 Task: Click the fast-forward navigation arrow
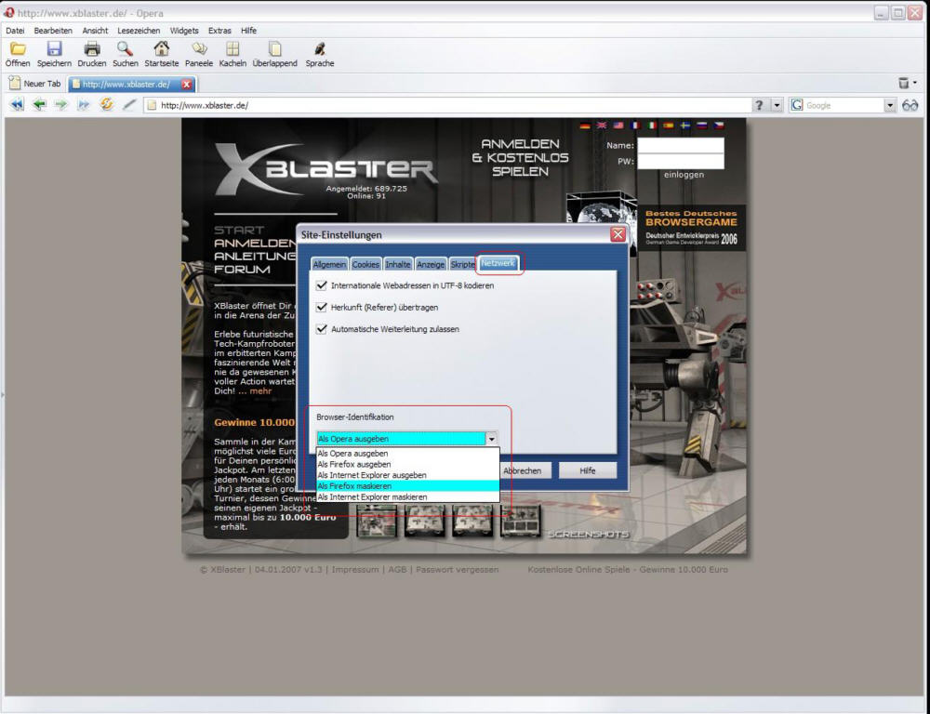[84, 105]
